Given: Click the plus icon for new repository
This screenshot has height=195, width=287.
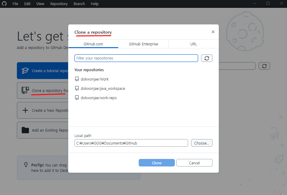Looking at the screenshot, I should coord(25,110).
